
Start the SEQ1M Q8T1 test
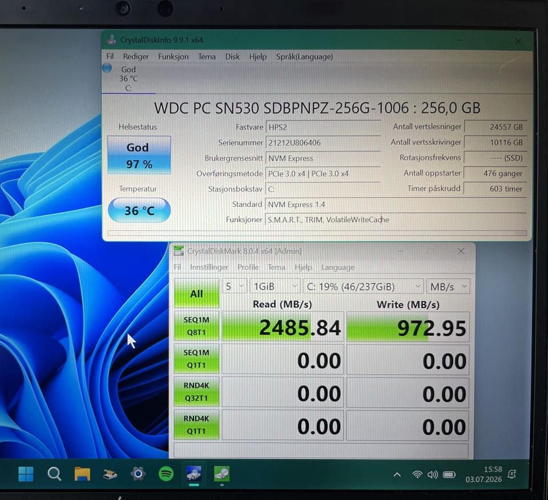click(x=197, y=326)
